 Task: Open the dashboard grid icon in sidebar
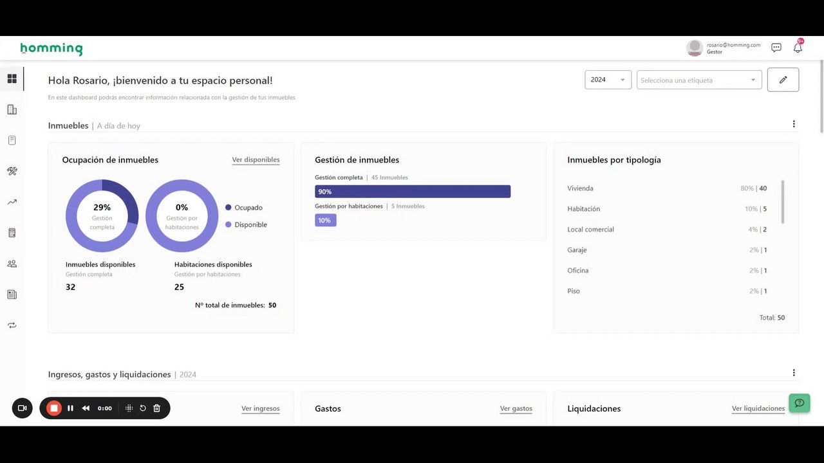[x=12, y=78]
